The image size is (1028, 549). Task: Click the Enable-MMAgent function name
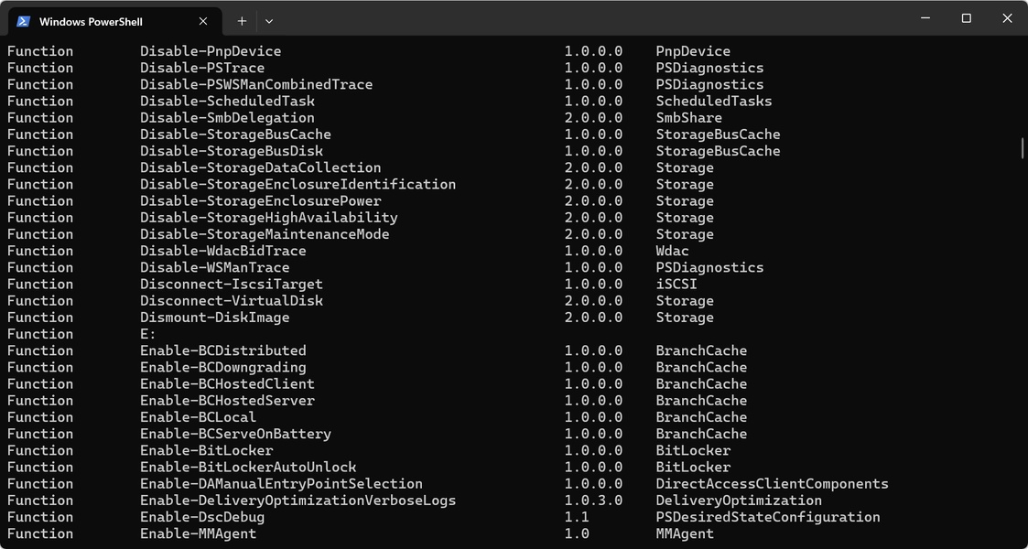[x=198, y=533]
